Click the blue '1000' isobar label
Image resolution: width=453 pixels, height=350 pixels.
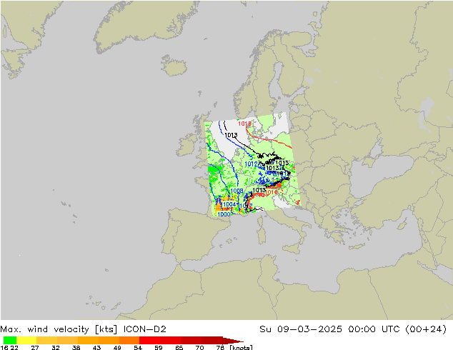click(x=224, y=214)
